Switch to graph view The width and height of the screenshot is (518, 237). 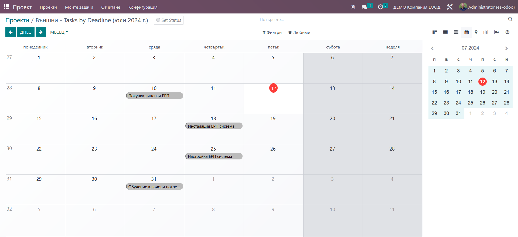(497, 32)
